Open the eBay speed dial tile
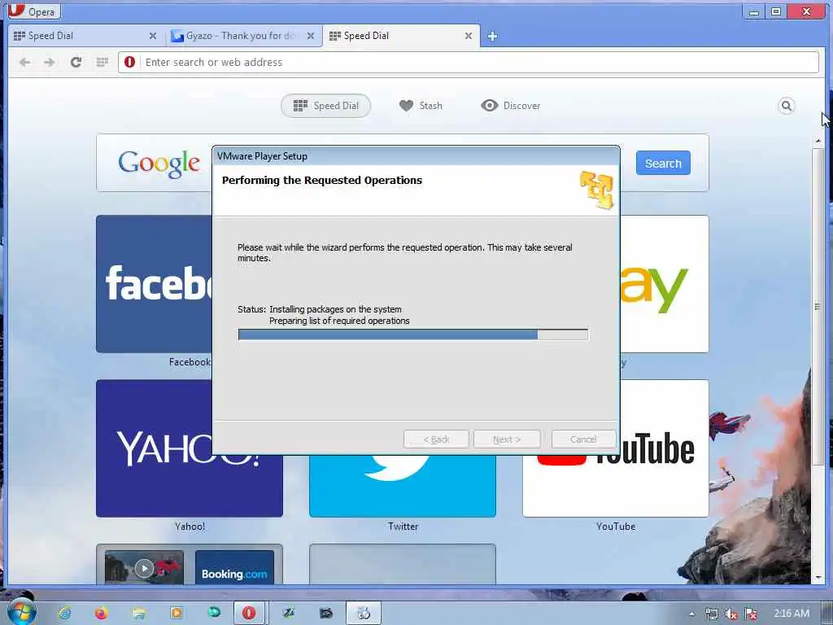The width and height of the screenshot is (833, 625). click(x=664, y=284)
